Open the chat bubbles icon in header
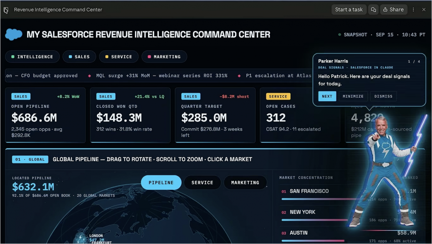The width and height of the screenshot is (432, 244). coord(374,10)
